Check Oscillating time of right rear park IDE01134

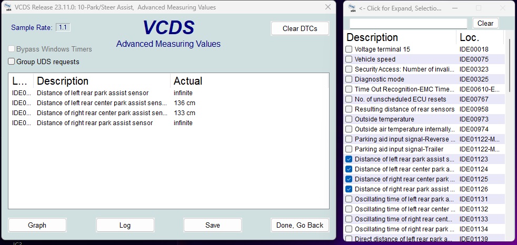tap(349, 229)
